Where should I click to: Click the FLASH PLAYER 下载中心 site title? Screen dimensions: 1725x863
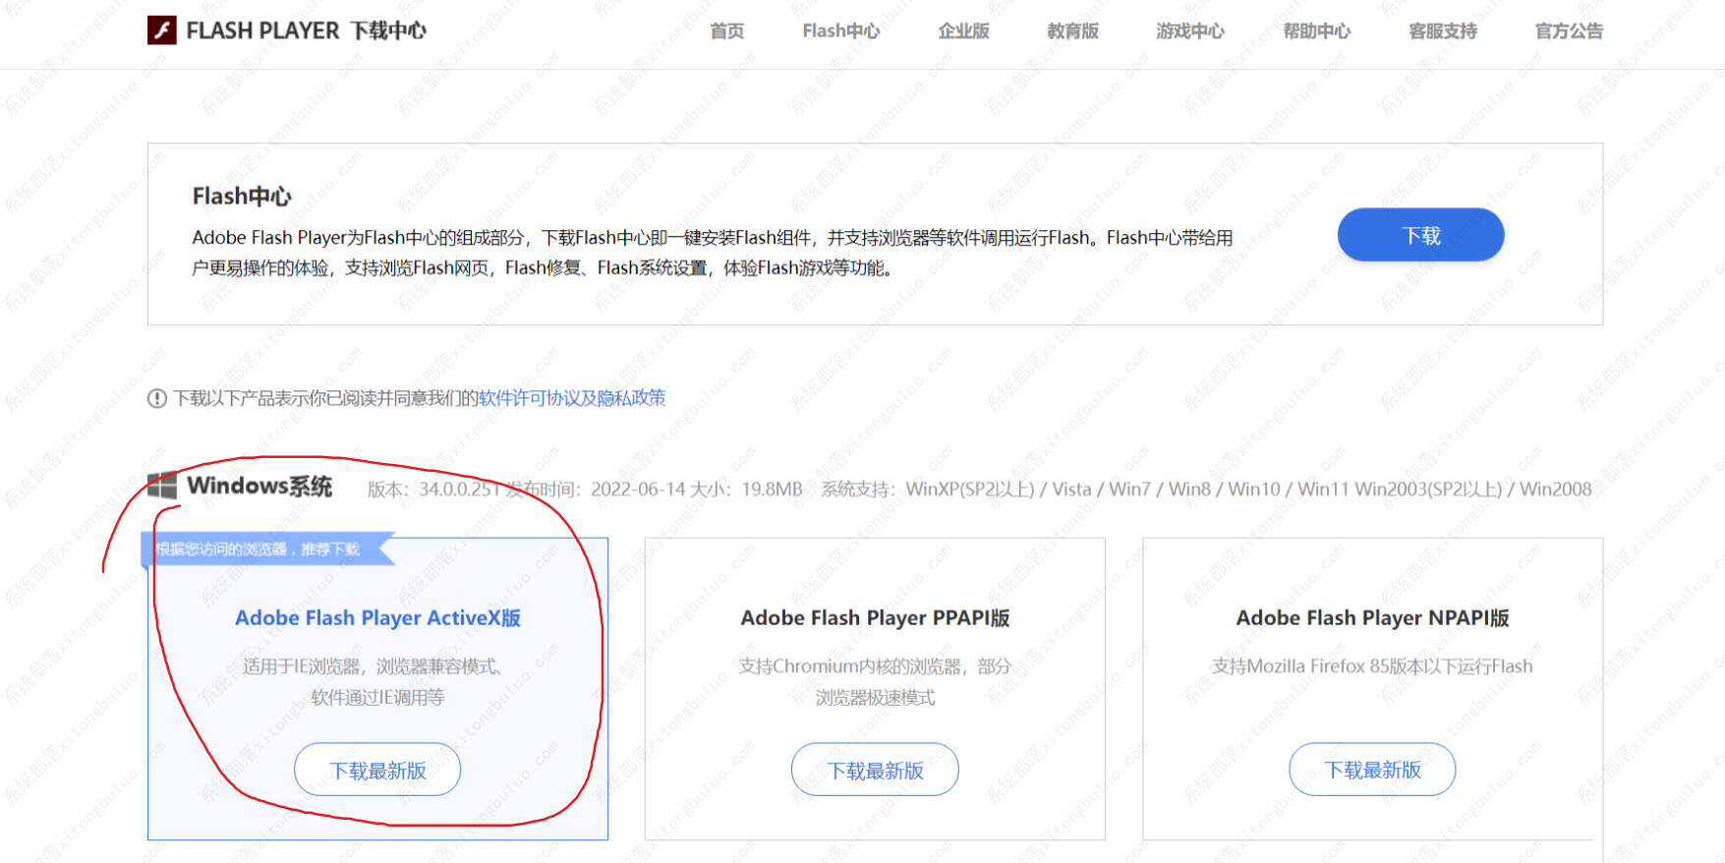click(306, 31)
